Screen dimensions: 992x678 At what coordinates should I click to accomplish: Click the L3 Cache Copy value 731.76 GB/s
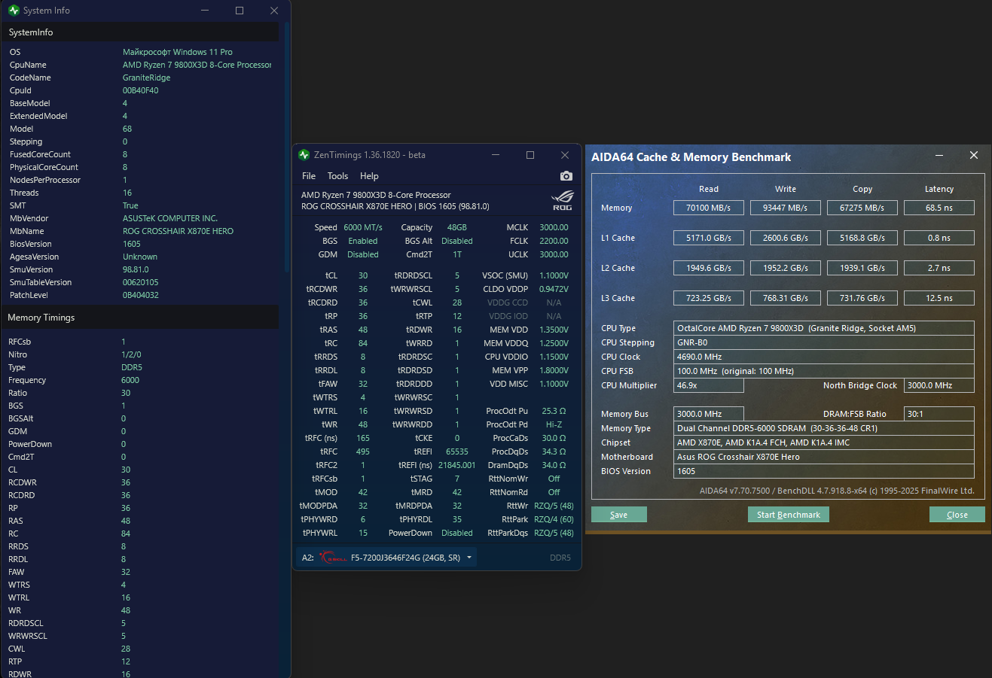click(x=862, y=298)
